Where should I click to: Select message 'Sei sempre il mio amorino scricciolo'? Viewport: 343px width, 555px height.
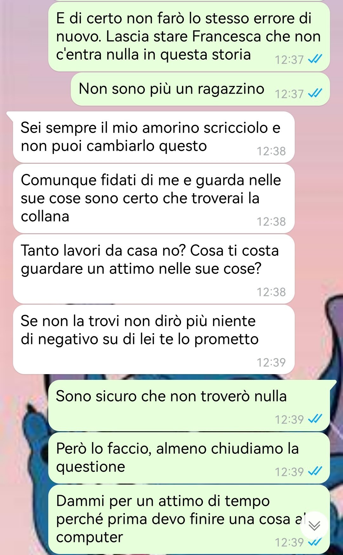pyautogui.click(x=154, y=137)
